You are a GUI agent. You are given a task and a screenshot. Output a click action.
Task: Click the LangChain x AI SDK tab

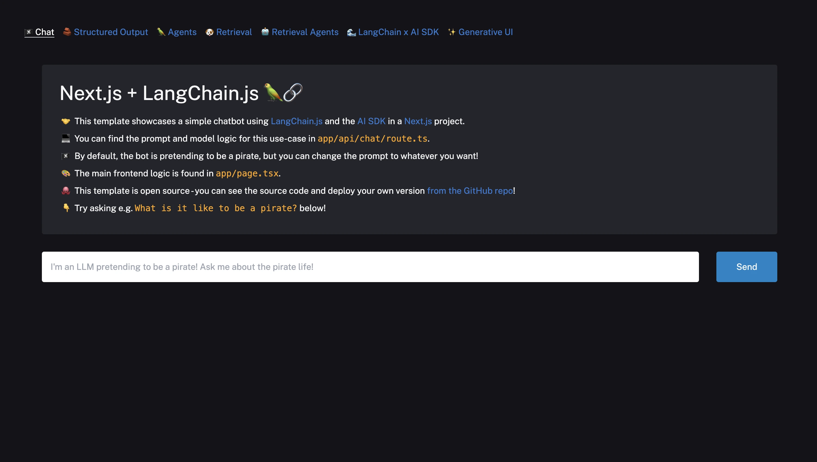(x=393, y=32)
